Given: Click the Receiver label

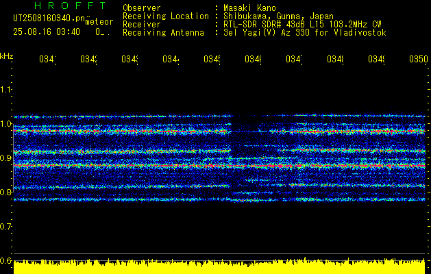Looking at the screenshot, I should point(142,25).
